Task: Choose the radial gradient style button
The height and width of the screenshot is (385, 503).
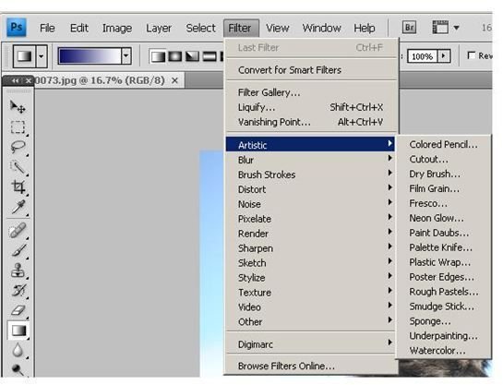Action: [x=174, y=57]
